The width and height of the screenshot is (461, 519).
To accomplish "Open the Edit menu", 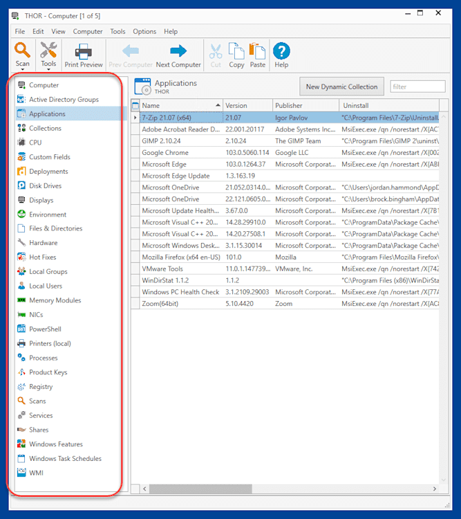I will point(38,31).
